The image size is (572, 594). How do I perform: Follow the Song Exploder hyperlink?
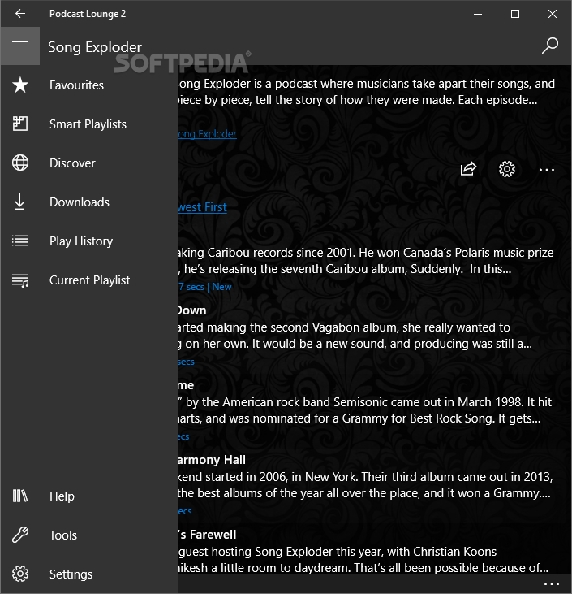click(208, 134)
